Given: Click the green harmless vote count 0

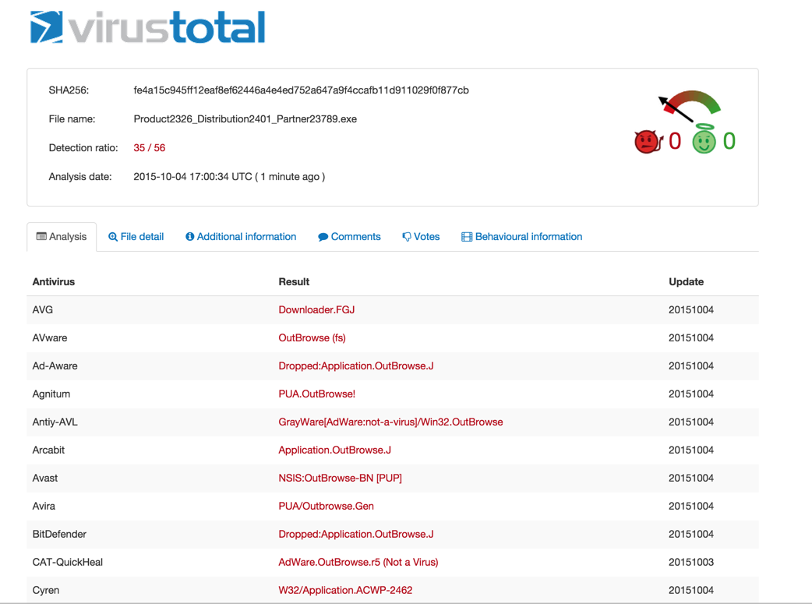Looking at the screenshot, I should click(729, 141).
